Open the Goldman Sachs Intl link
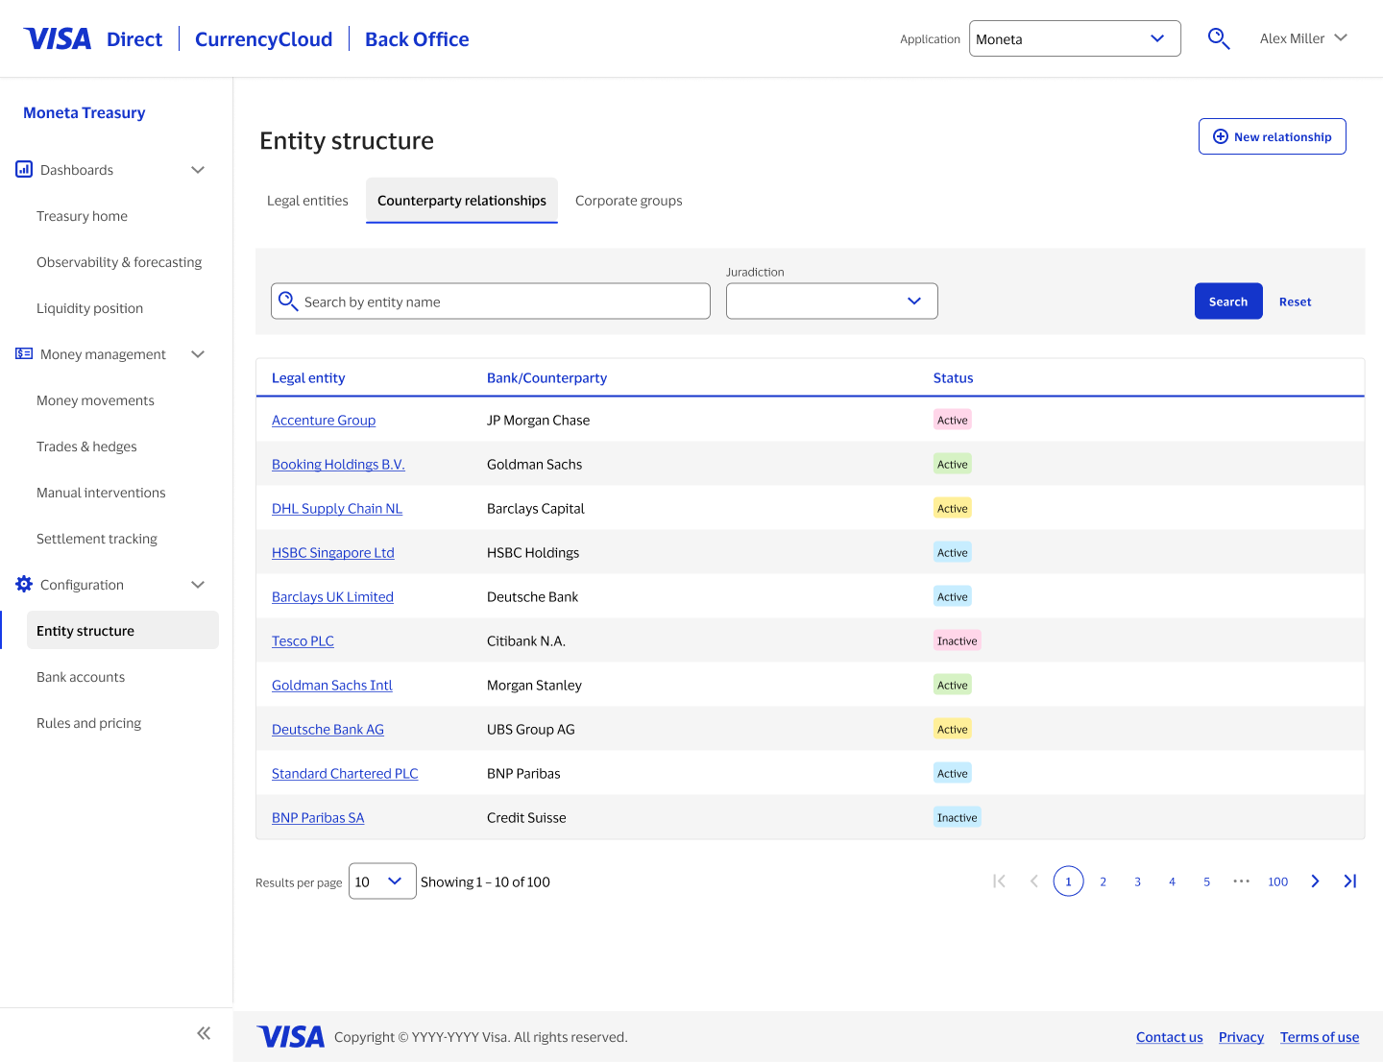This screenshot has width=1383, height=1062. click(x=332, y=685)
